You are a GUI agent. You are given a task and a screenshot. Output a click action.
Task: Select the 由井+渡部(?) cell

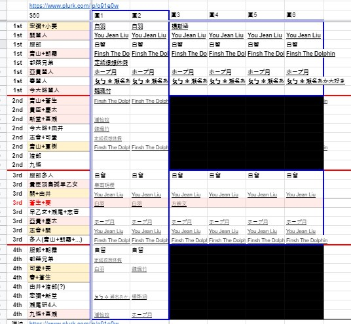coord(59,287)
